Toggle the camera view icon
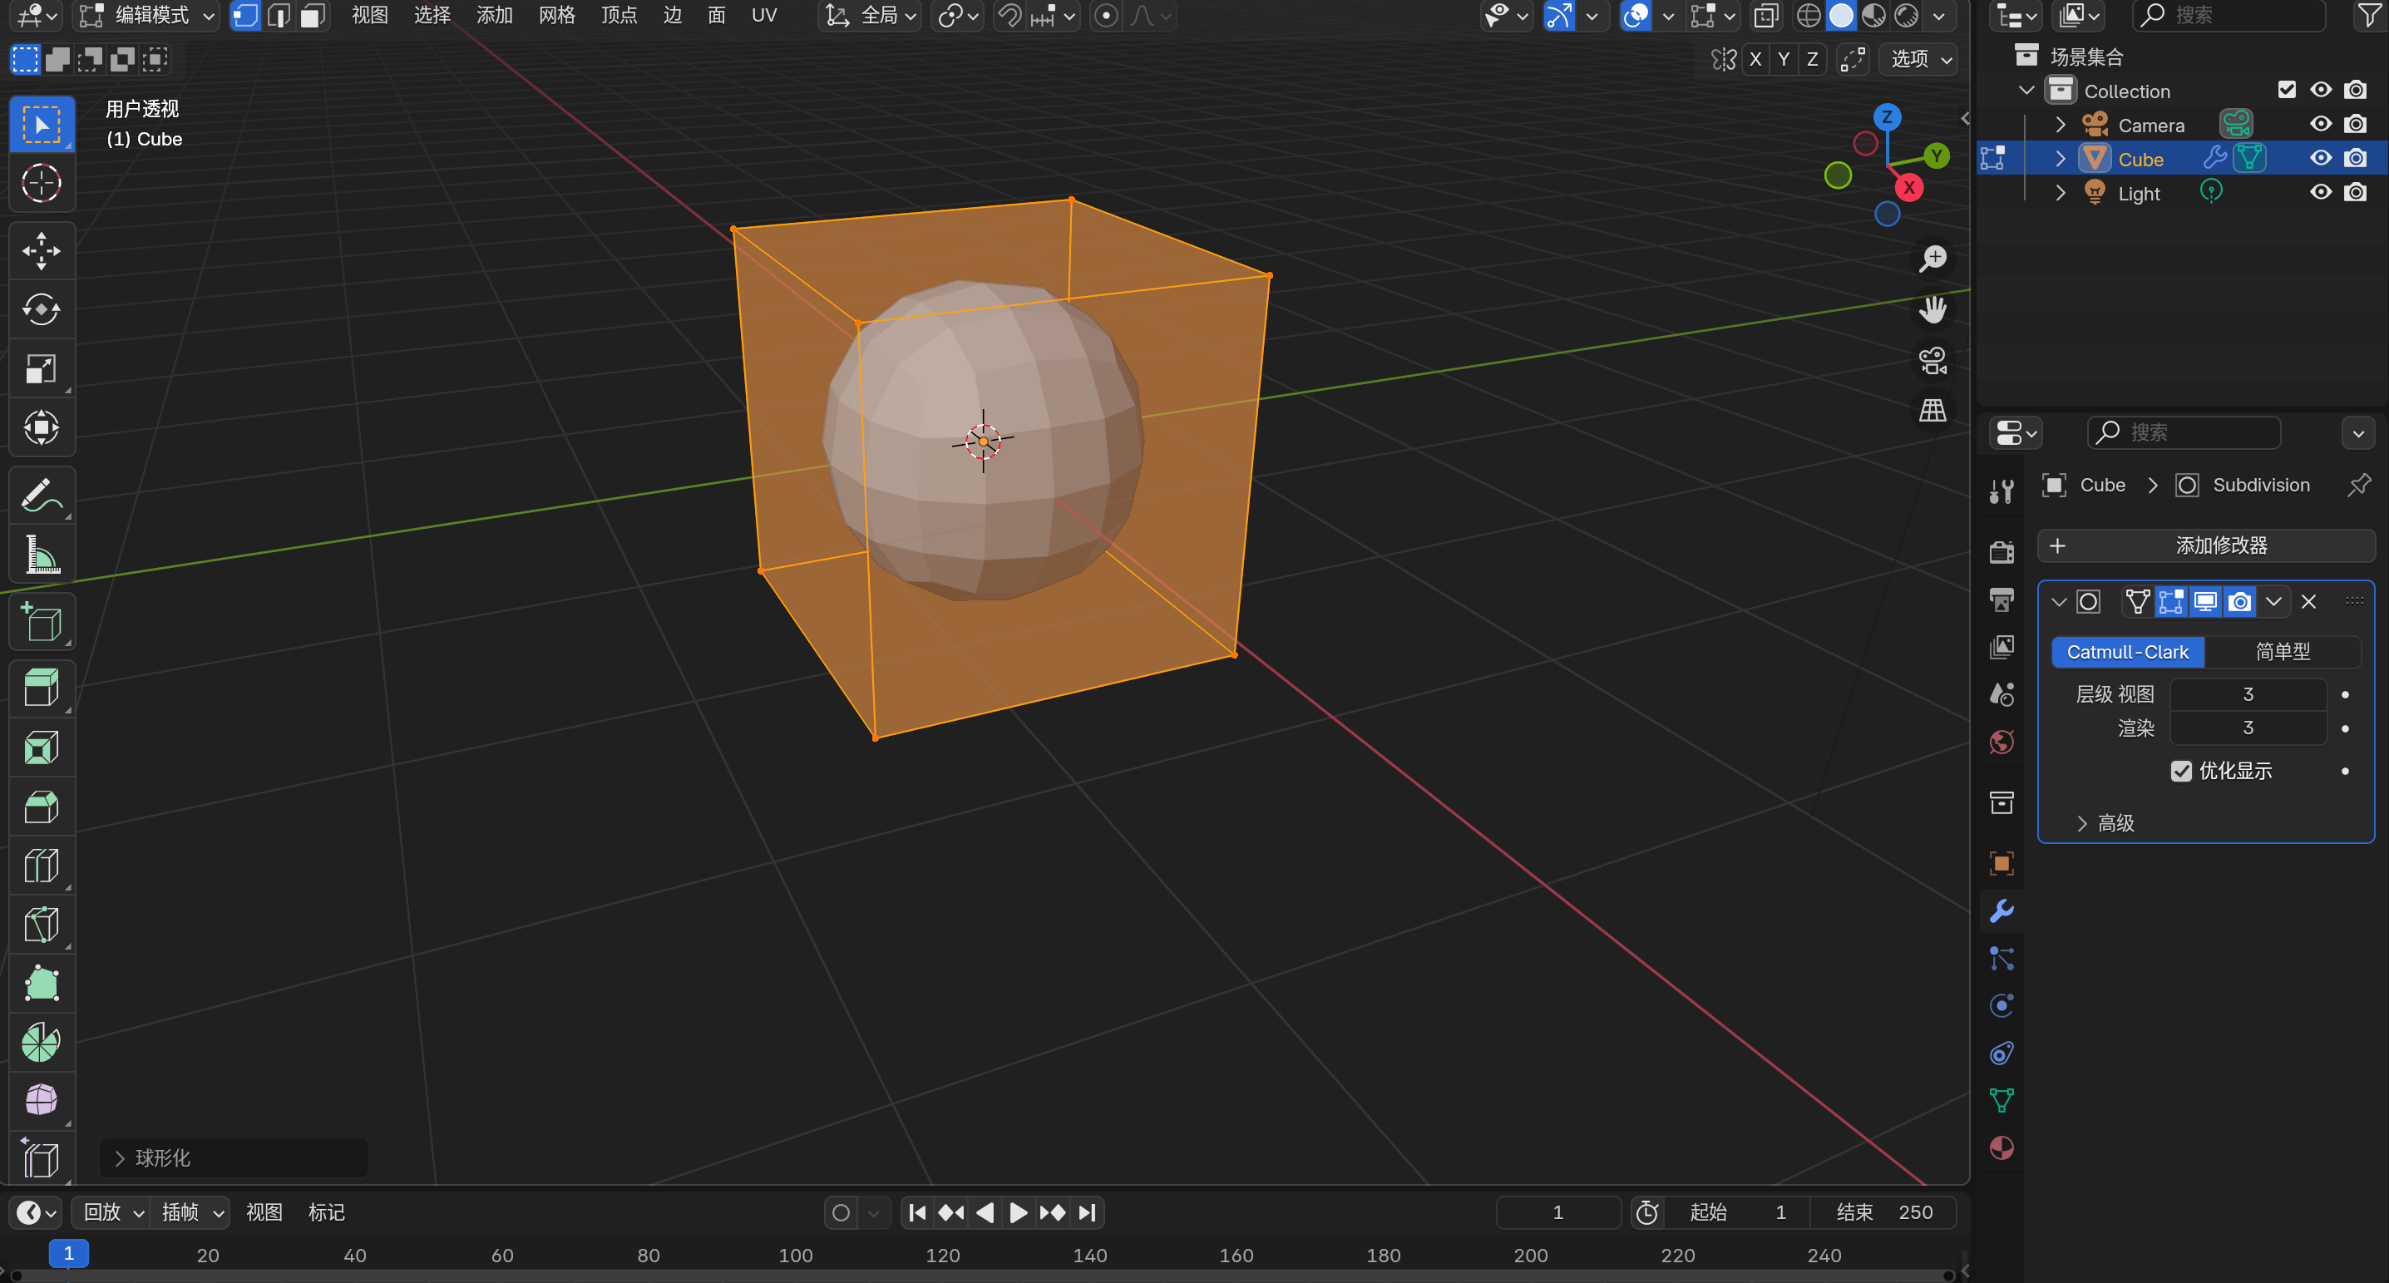Viewport: 2389px width, 1283px height. click(x=1932, y=361)
